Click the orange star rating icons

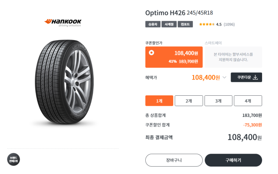(x=206, y=24)
